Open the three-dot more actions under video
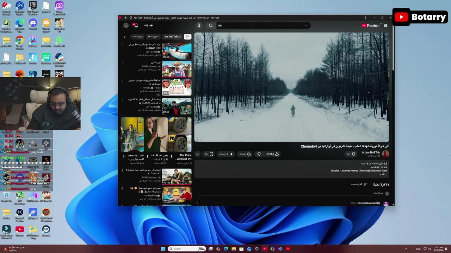 pos(197,154)
